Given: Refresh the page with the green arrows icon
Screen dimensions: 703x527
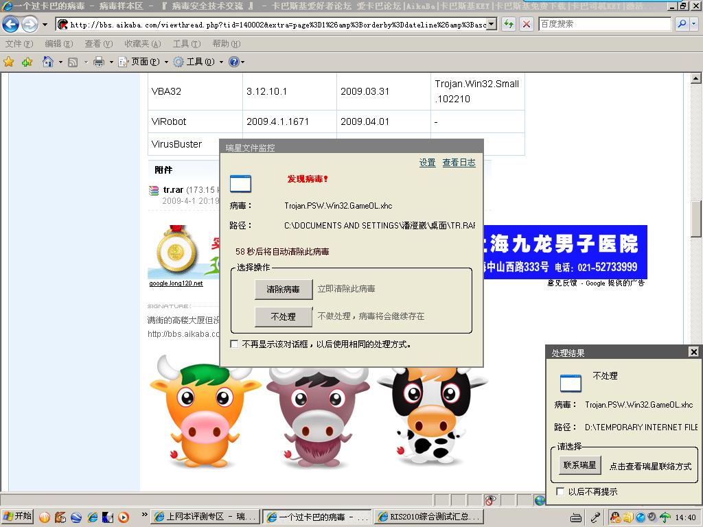Looking at the screenshot, I should 509,24.
